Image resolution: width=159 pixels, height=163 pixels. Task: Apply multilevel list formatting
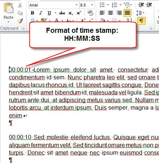[127, 5]
